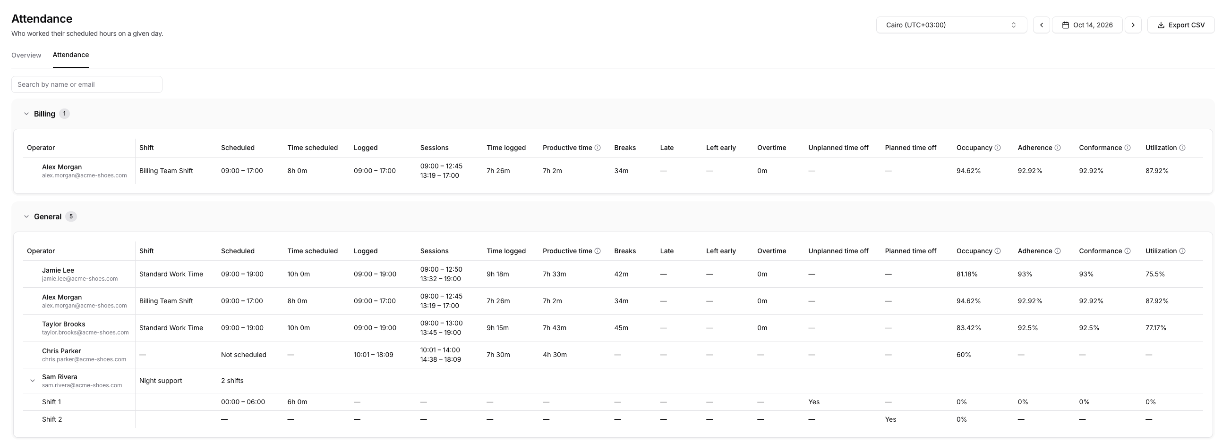This screenshot has height=441, width=1222.
Task: Click the 'Not scheduled' cell for Chris Parker
Action: [x=243, y=355]
